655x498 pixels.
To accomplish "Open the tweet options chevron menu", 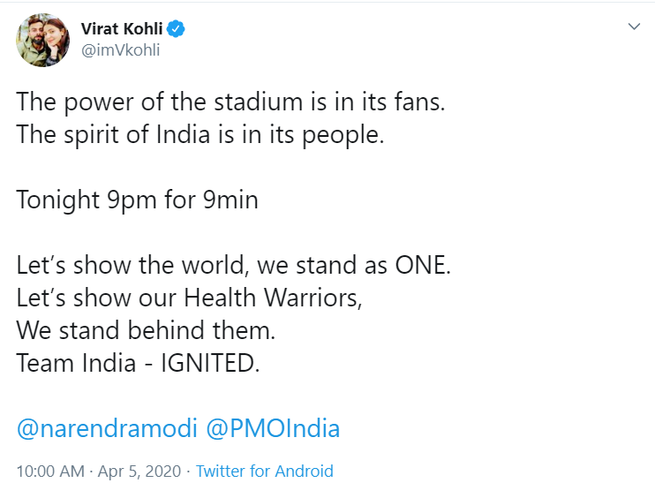I will pos(634,27).
